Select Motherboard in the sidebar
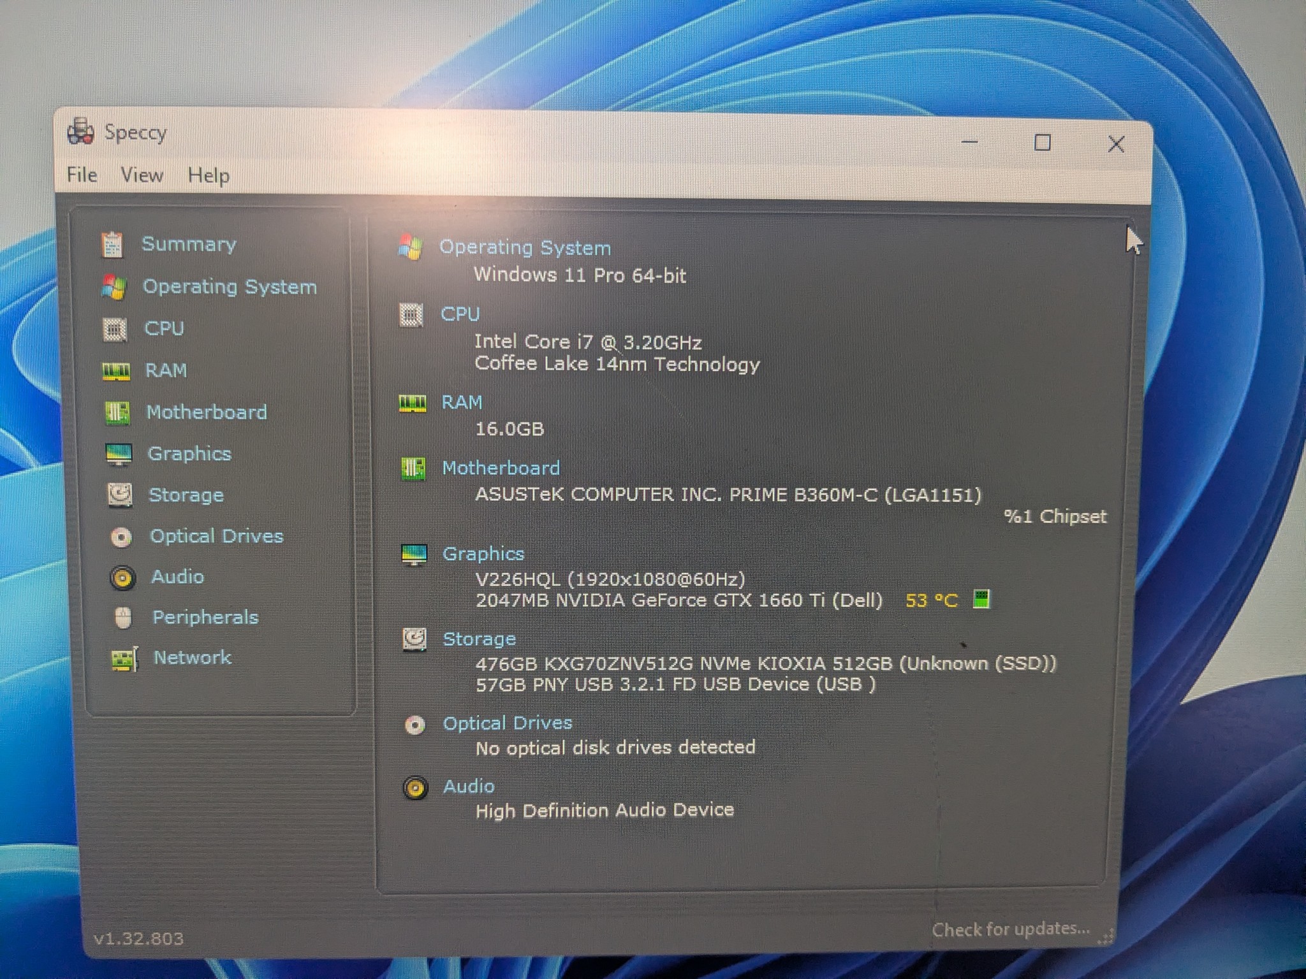The width and height of the screenshot is (1306, 979). click(x=207, y=412)
